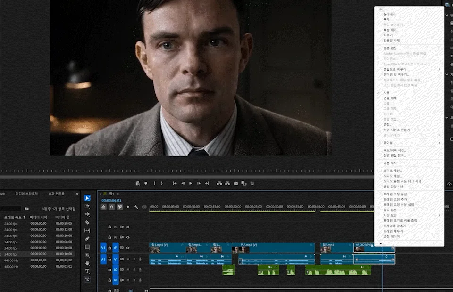The height and width of the screenshot is (292, 453).
Task: Click the Insert button in the monitor
Action: click(x=219, y=183)
